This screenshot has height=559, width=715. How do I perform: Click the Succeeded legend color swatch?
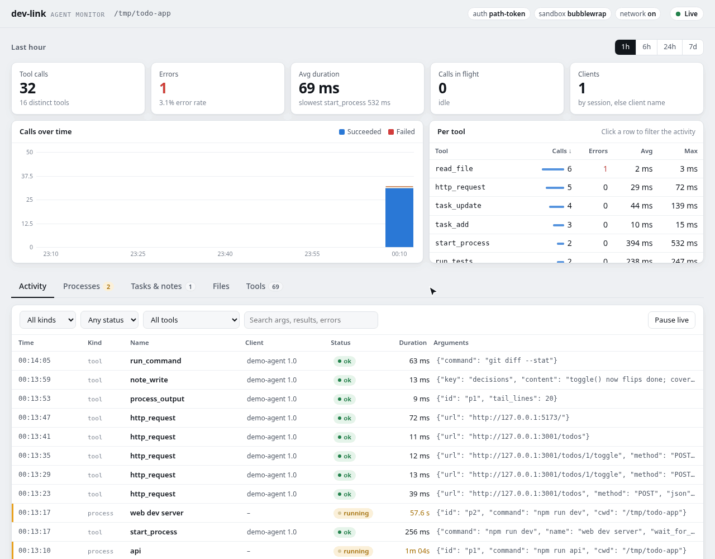(342, 132)
